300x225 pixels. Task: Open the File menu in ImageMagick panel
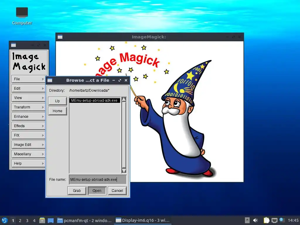pyautogui.click(x=28, y=79)
